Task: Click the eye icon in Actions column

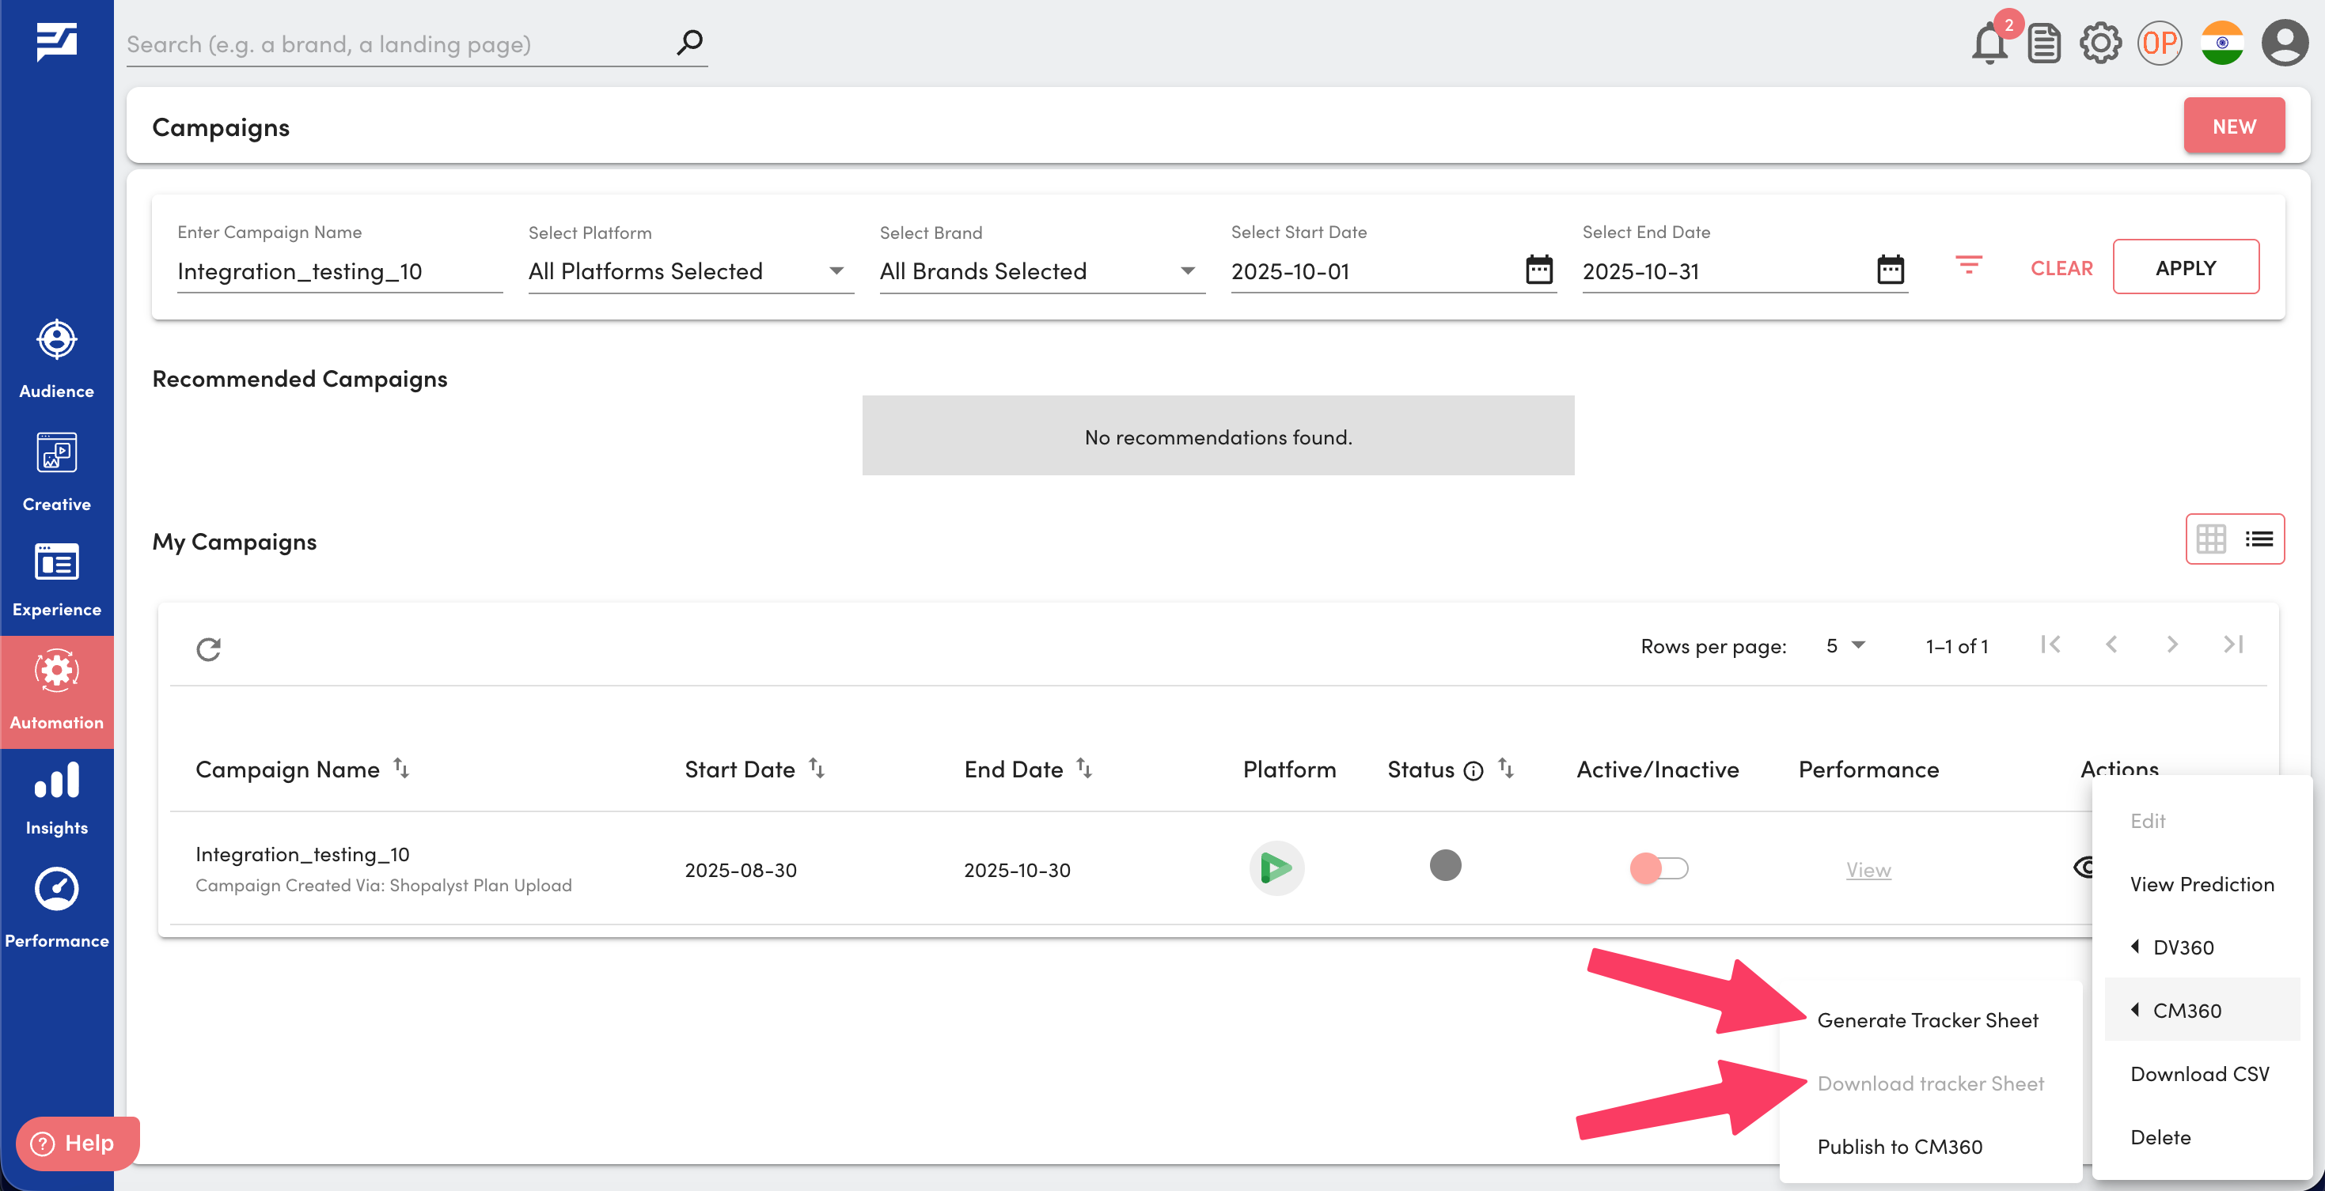Action: tap(2082, 868)
